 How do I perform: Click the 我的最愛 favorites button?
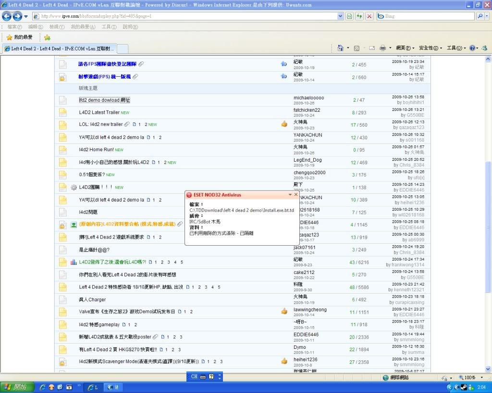19,37
